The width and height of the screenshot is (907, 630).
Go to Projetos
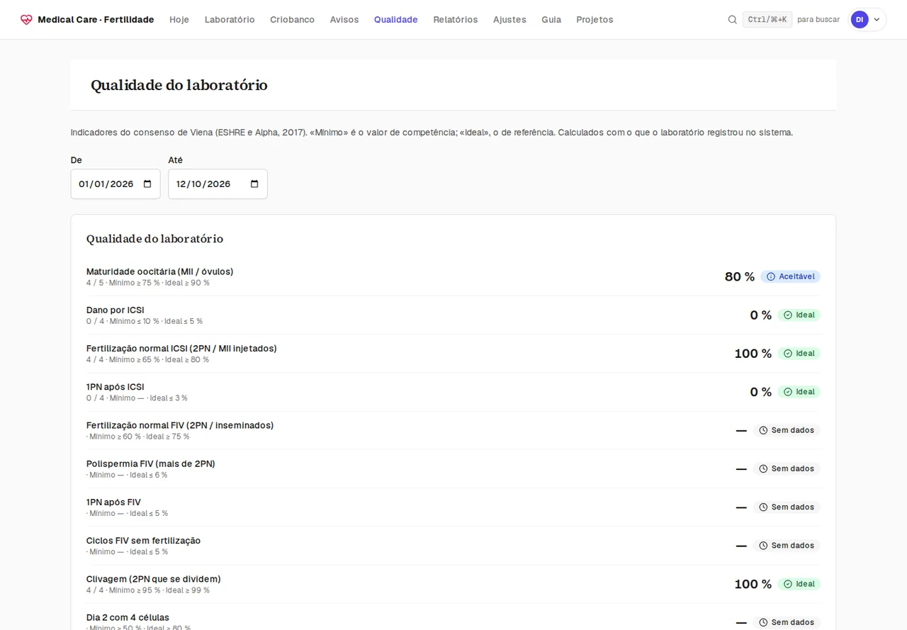point(595,20)
